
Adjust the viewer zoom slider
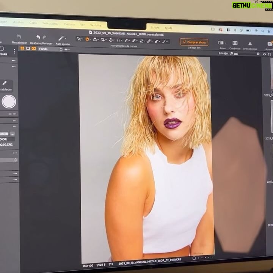click(x=245, y=54)
